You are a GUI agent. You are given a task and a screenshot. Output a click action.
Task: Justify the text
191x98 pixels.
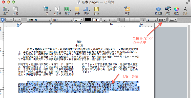coord(137,20)
